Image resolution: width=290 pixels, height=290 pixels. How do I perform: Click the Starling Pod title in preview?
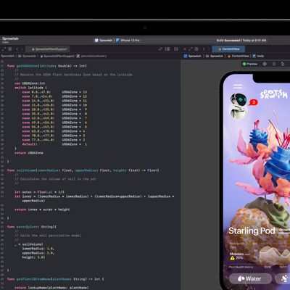coord(252,231)
